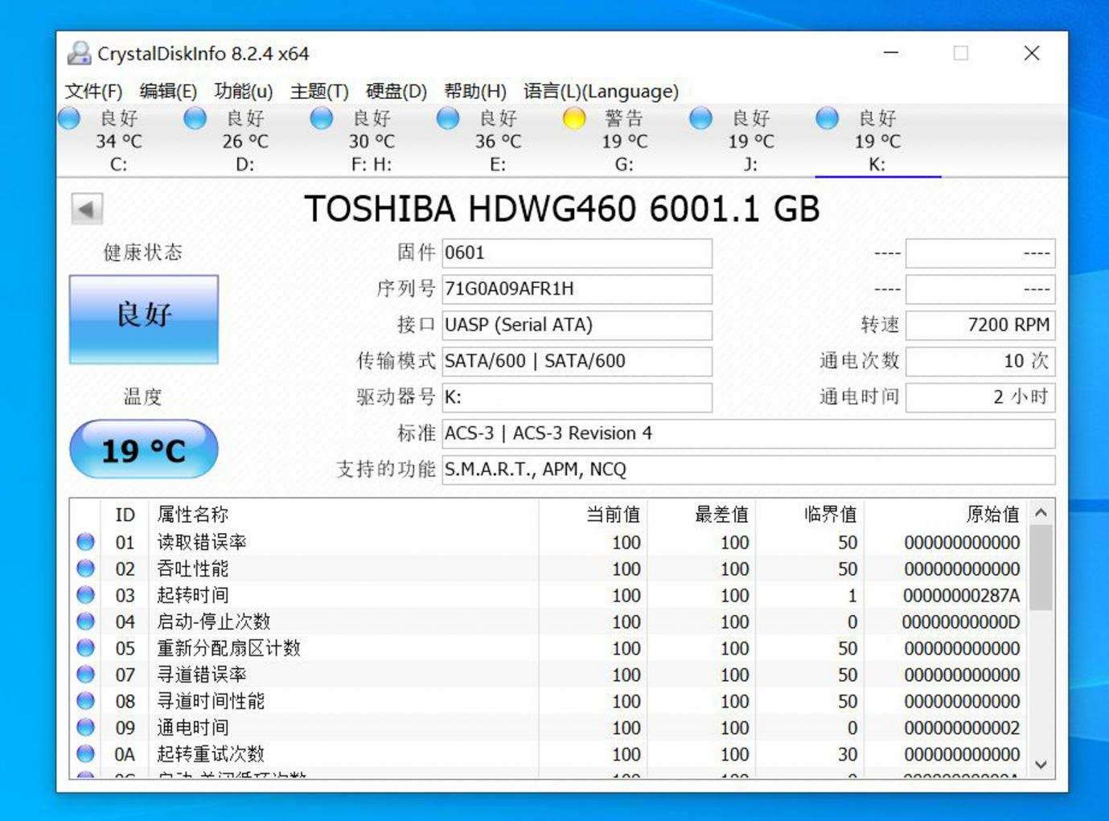
Task: Click the 原始值 column header
Action: click(993, 515)
